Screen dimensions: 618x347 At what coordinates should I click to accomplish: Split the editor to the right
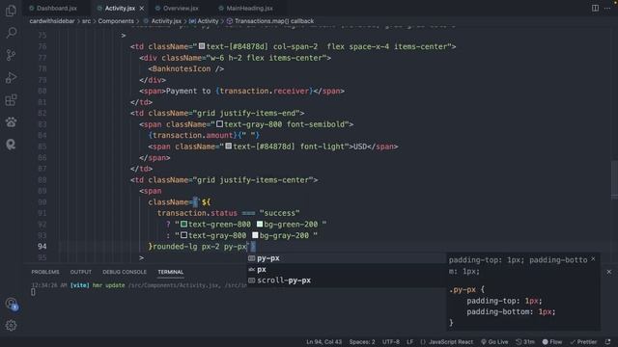tap(595, 8)
